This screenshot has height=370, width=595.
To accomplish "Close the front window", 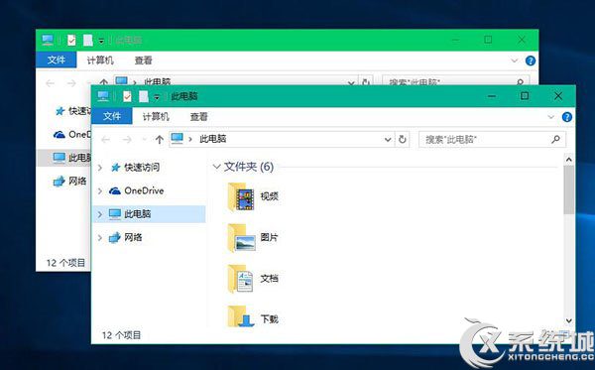I will coord(558,96).
